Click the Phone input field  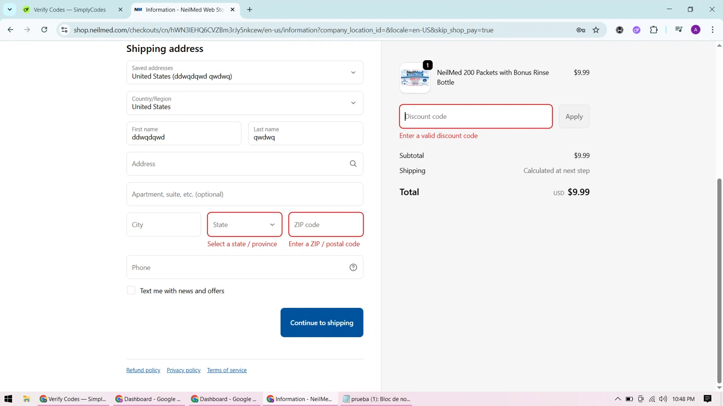[245, 267]
